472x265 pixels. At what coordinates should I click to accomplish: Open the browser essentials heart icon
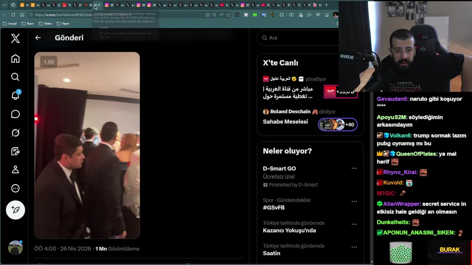(x=318, y=15)
